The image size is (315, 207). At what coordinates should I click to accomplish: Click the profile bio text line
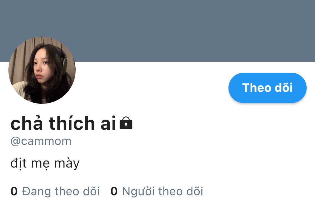pyautogui.click(x=45, y=163)
